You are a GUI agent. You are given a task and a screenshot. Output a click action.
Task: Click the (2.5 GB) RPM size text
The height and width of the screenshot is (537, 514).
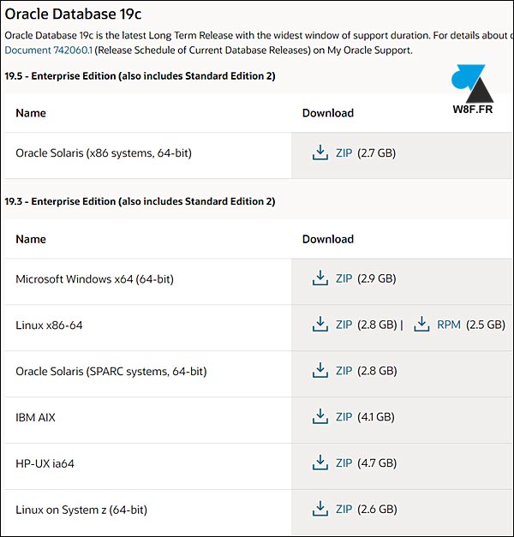coord(486,325)
